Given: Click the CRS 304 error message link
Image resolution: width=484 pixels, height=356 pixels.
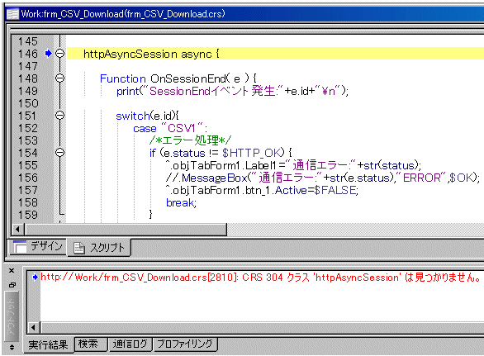Looking at the screenshot, I should pyautogui.click(x=260, y=278).
